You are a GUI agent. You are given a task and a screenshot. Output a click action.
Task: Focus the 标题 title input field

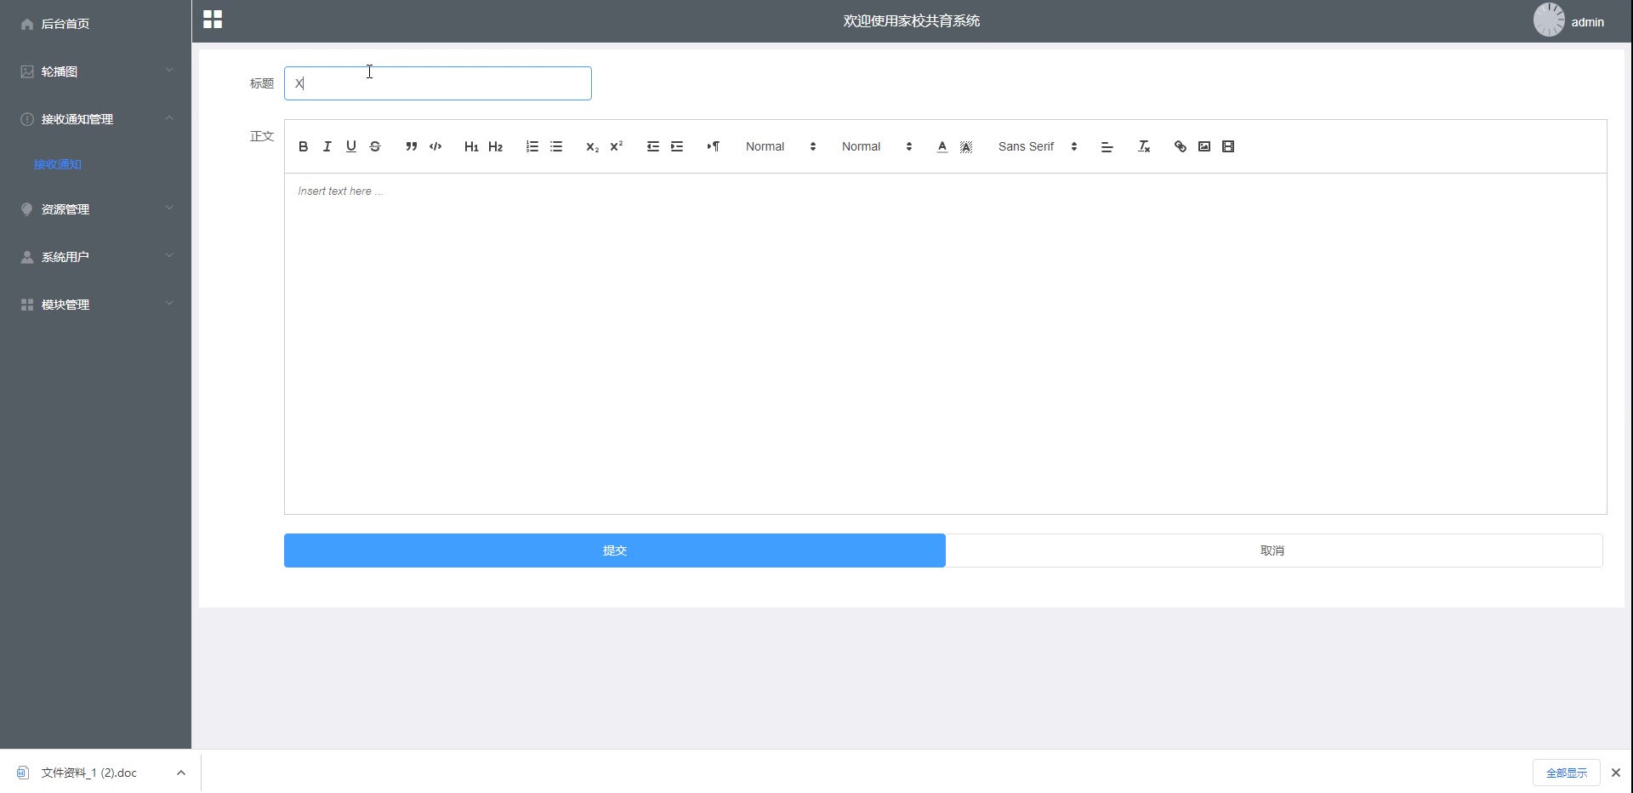(438, 83)
